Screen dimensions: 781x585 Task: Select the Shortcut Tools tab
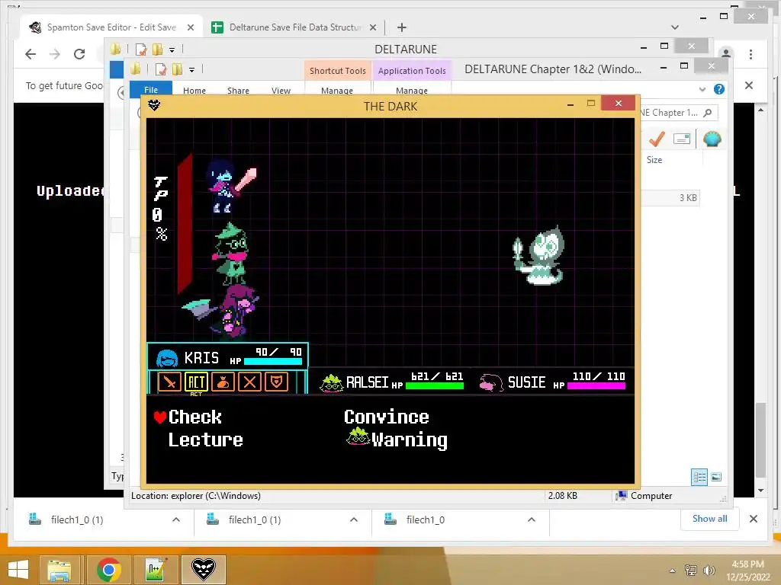[x=338, y=71]
